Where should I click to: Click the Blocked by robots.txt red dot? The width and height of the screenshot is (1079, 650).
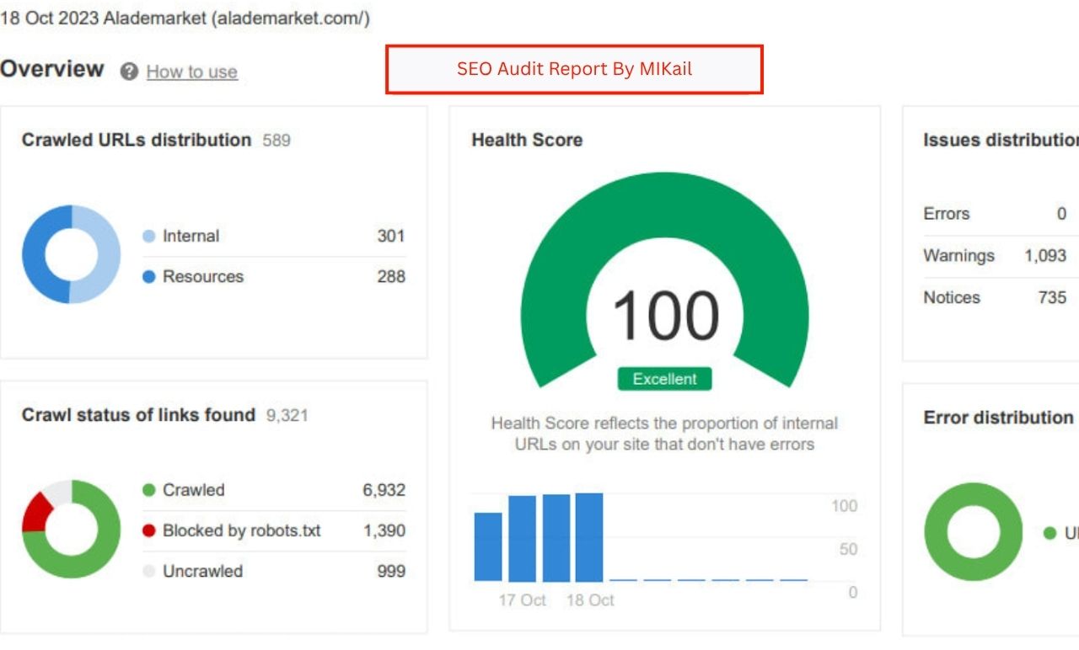(x=149, y=531)
